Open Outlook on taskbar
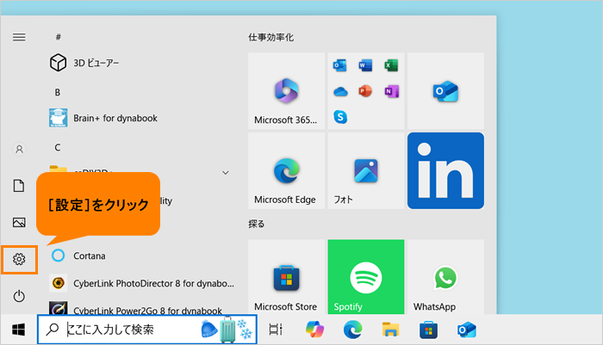The height and width of the screenshot is (345, 603). tap(467, 330)
